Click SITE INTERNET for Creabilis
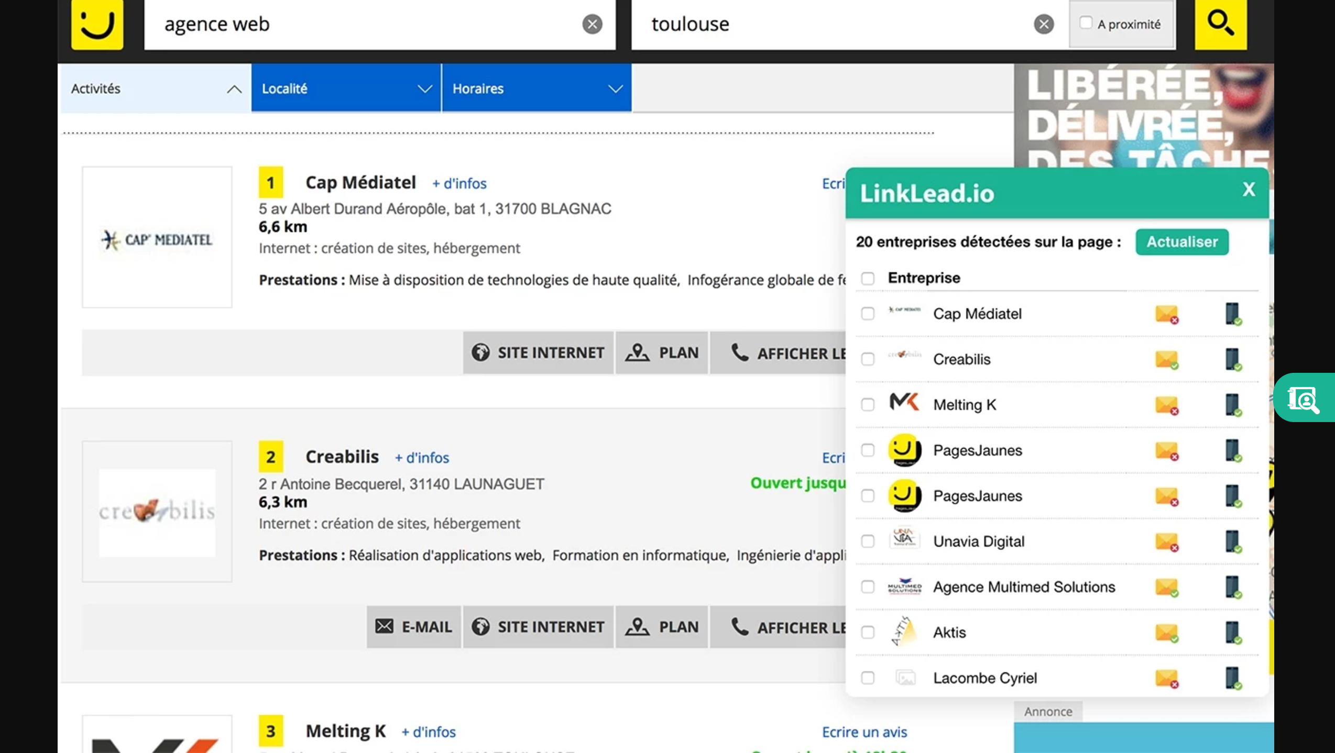 [538, 627]
